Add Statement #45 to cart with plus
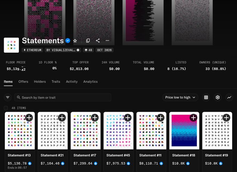This screenshot has height=172, width=237. [128, 118]
